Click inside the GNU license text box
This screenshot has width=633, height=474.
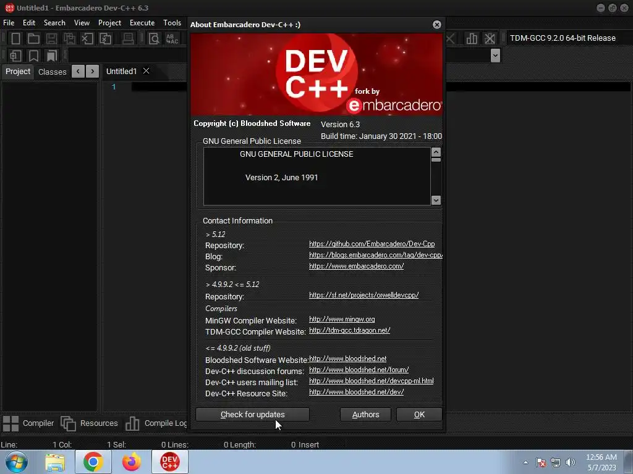[x=317, y=176]
